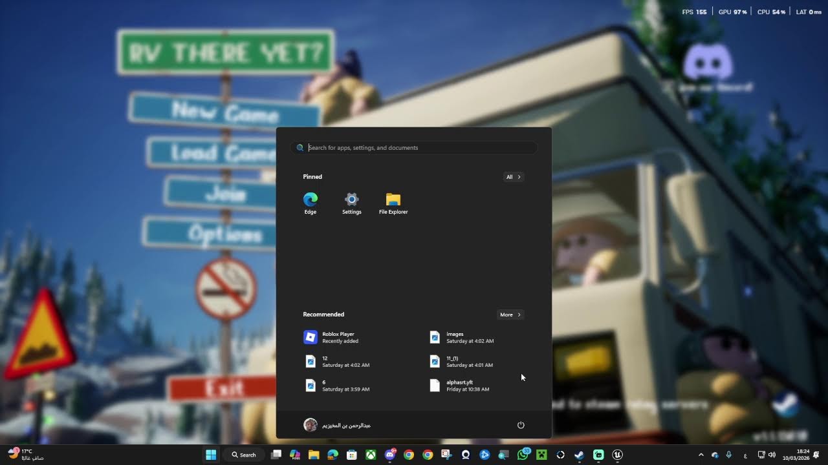The height and width of the screenshot is (465, 828).
Task: Click the Start menu search field
Action: (x=414, y=148)
